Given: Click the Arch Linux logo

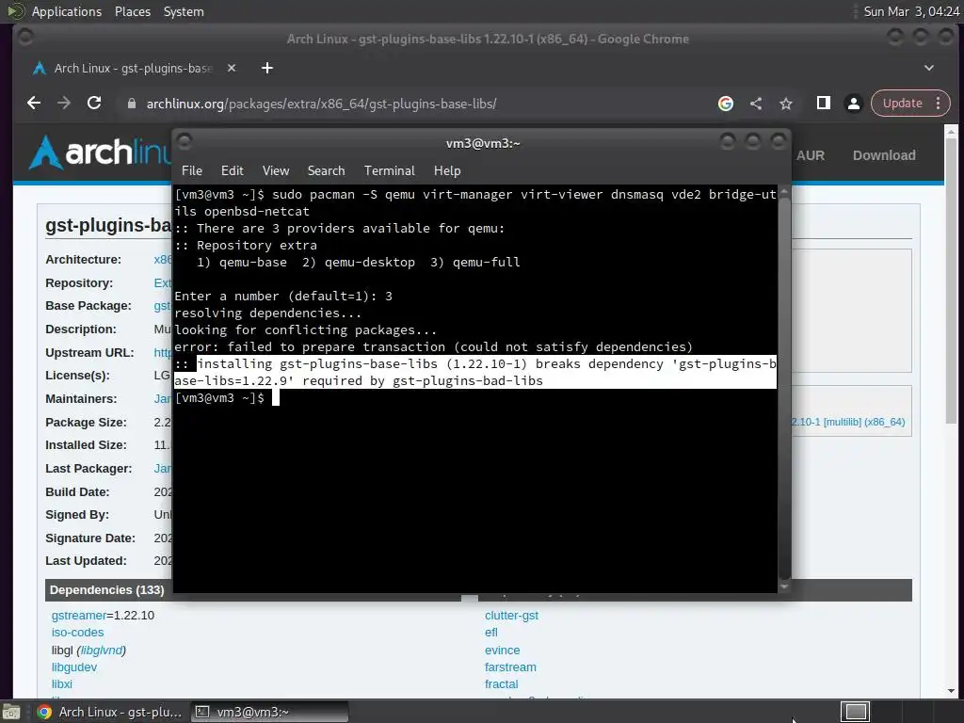Looking at the screenshot, I should click(x=102, y=152).
